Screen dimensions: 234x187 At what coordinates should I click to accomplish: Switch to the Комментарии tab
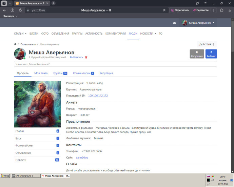tap(83, 73)
